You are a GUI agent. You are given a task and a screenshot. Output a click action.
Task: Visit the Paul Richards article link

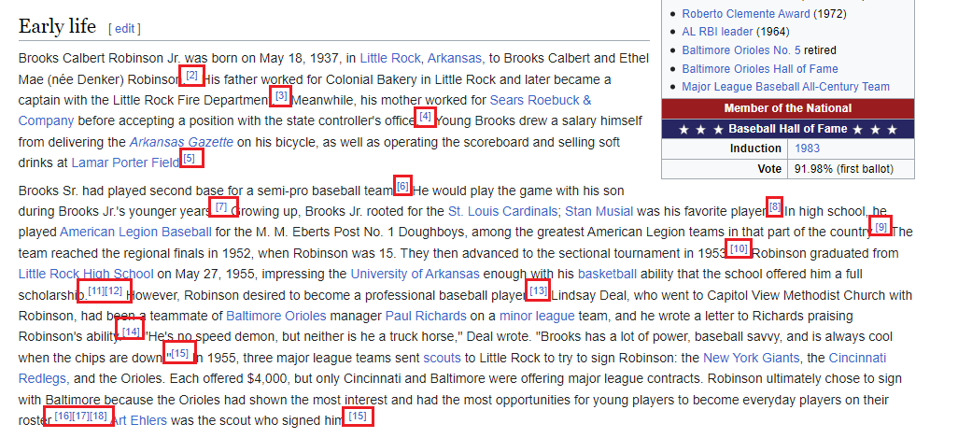426,317
